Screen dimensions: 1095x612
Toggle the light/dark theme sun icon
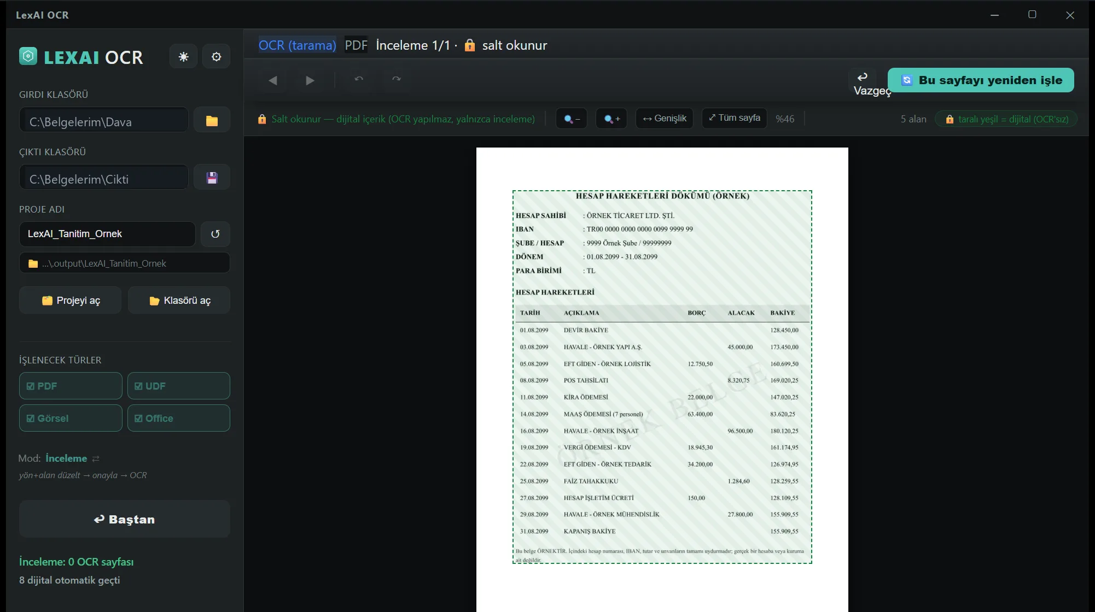coord(183,57)
